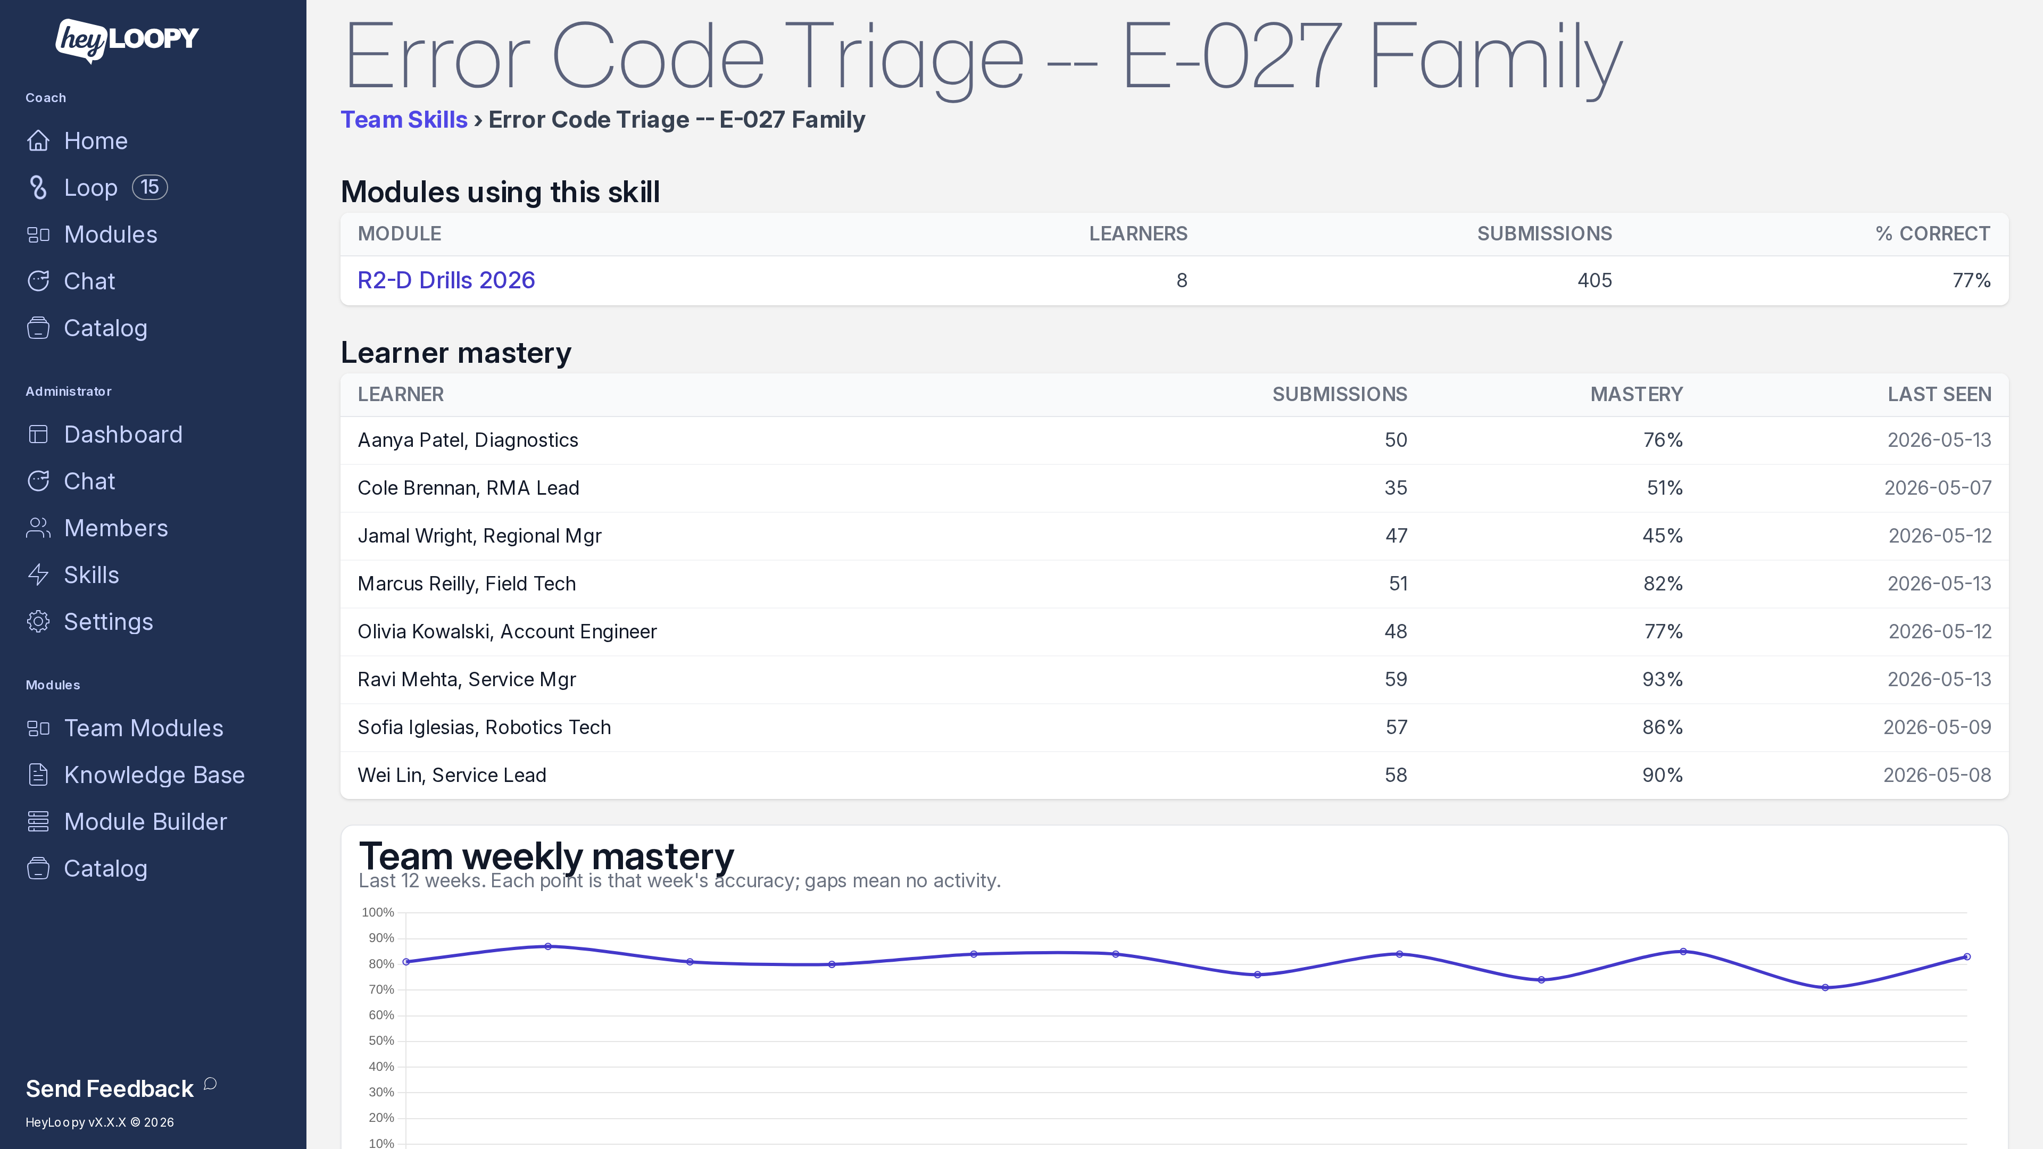Click the Coach Modules grid icon
Viewport: 2043px width, 1149px height.
point(38,235)
